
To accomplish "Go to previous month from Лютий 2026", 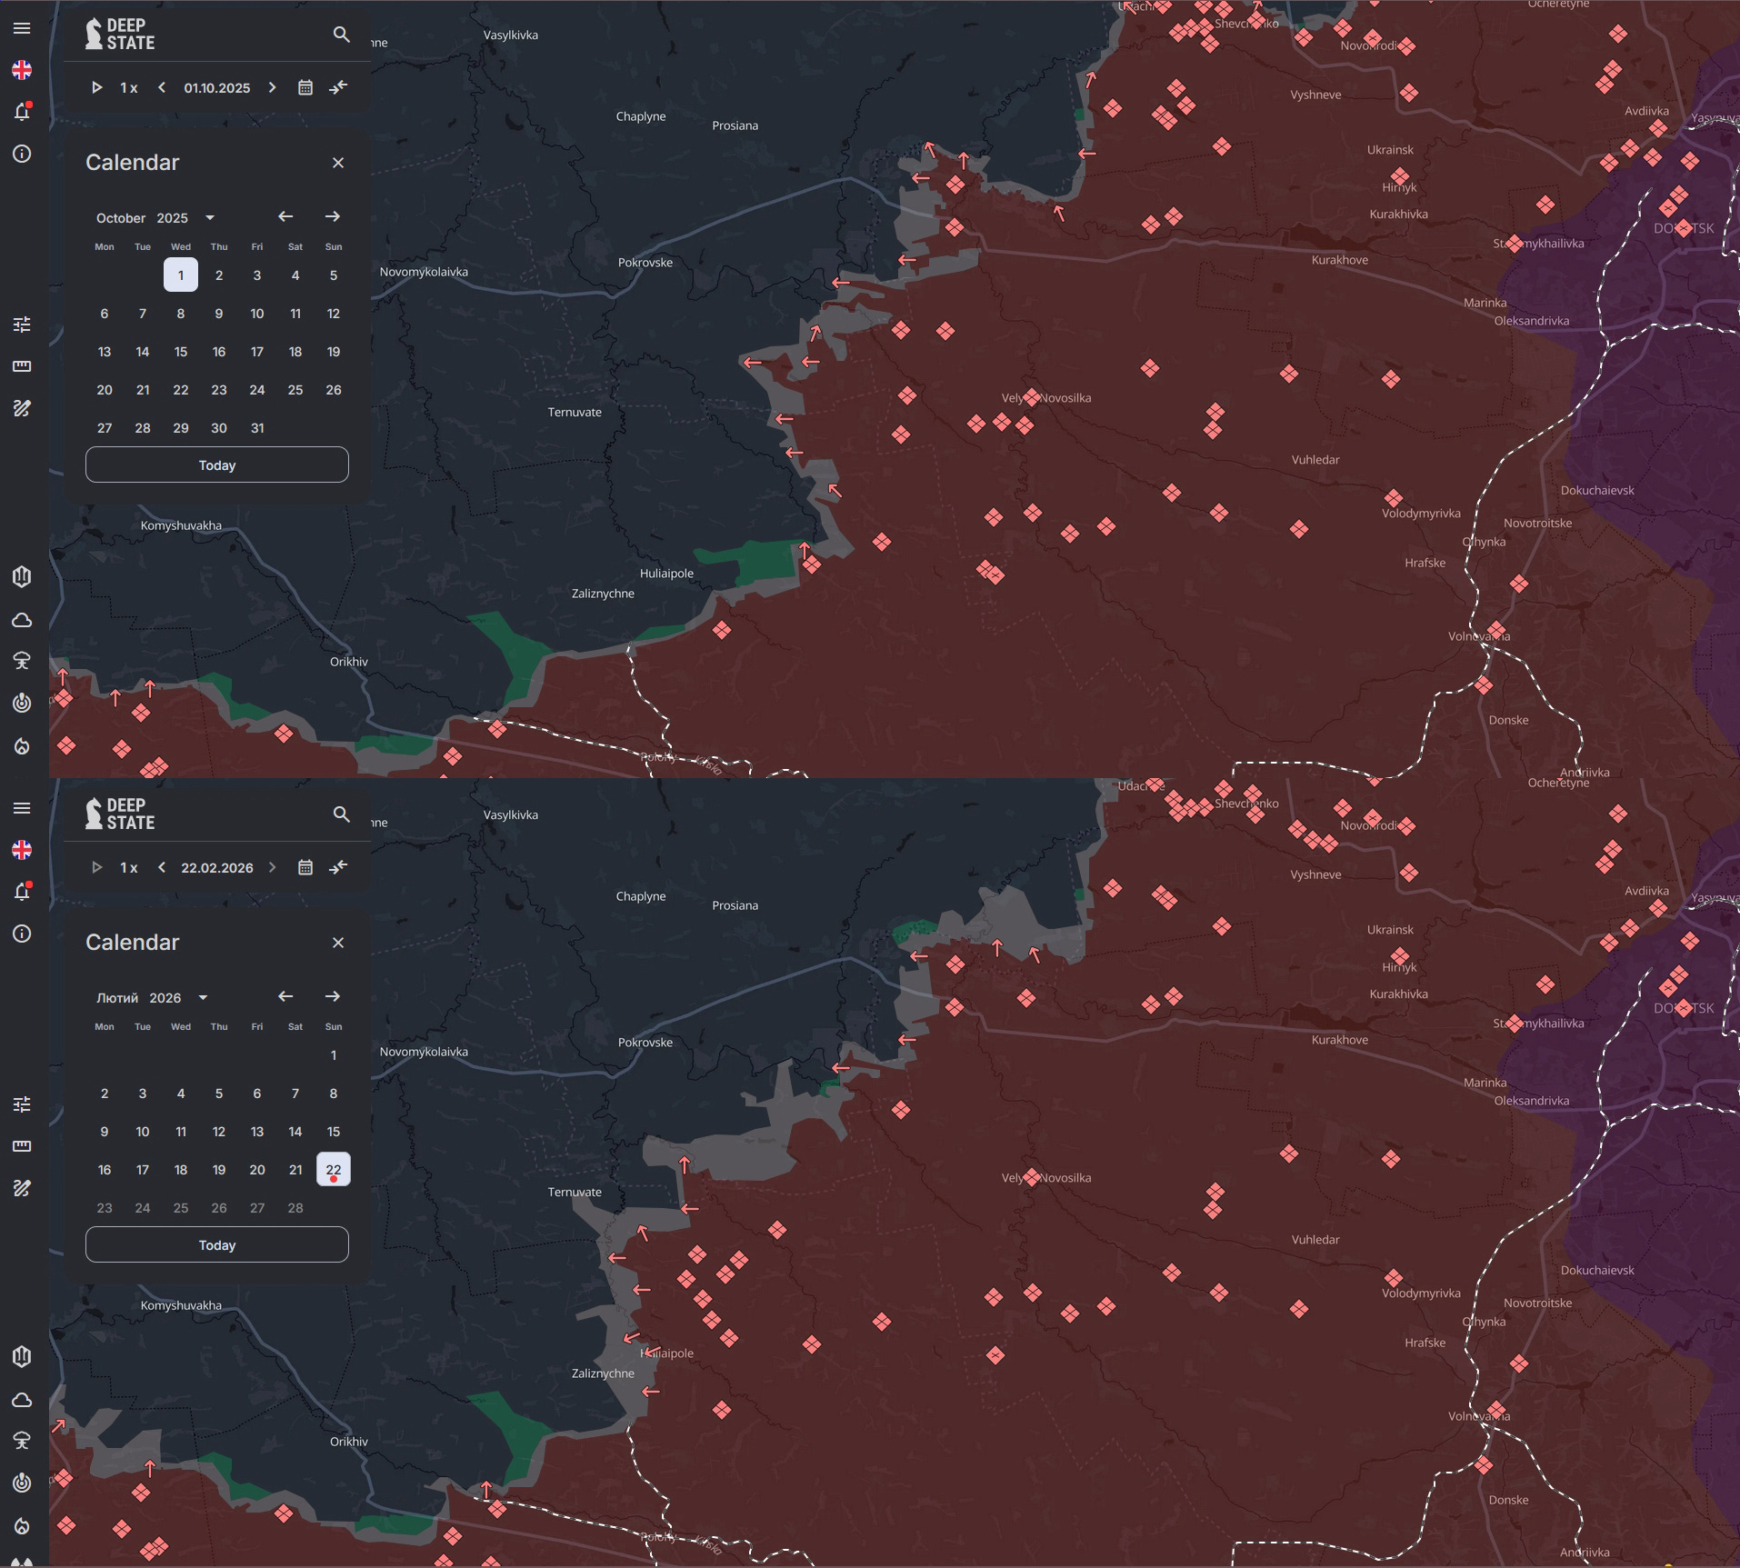I will pos(285,996).
